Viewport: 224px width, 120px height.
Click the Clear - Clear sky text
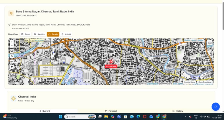click(26, 101)
